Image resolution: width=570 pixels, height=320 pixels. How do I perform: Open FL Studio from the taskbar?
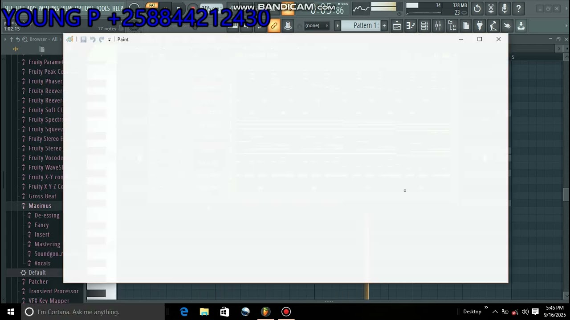tap(265, 312)
